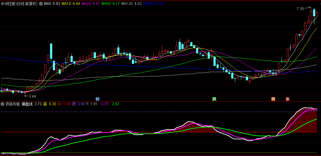
Task: Click the blue MA250 label
Action: [154, 4]
